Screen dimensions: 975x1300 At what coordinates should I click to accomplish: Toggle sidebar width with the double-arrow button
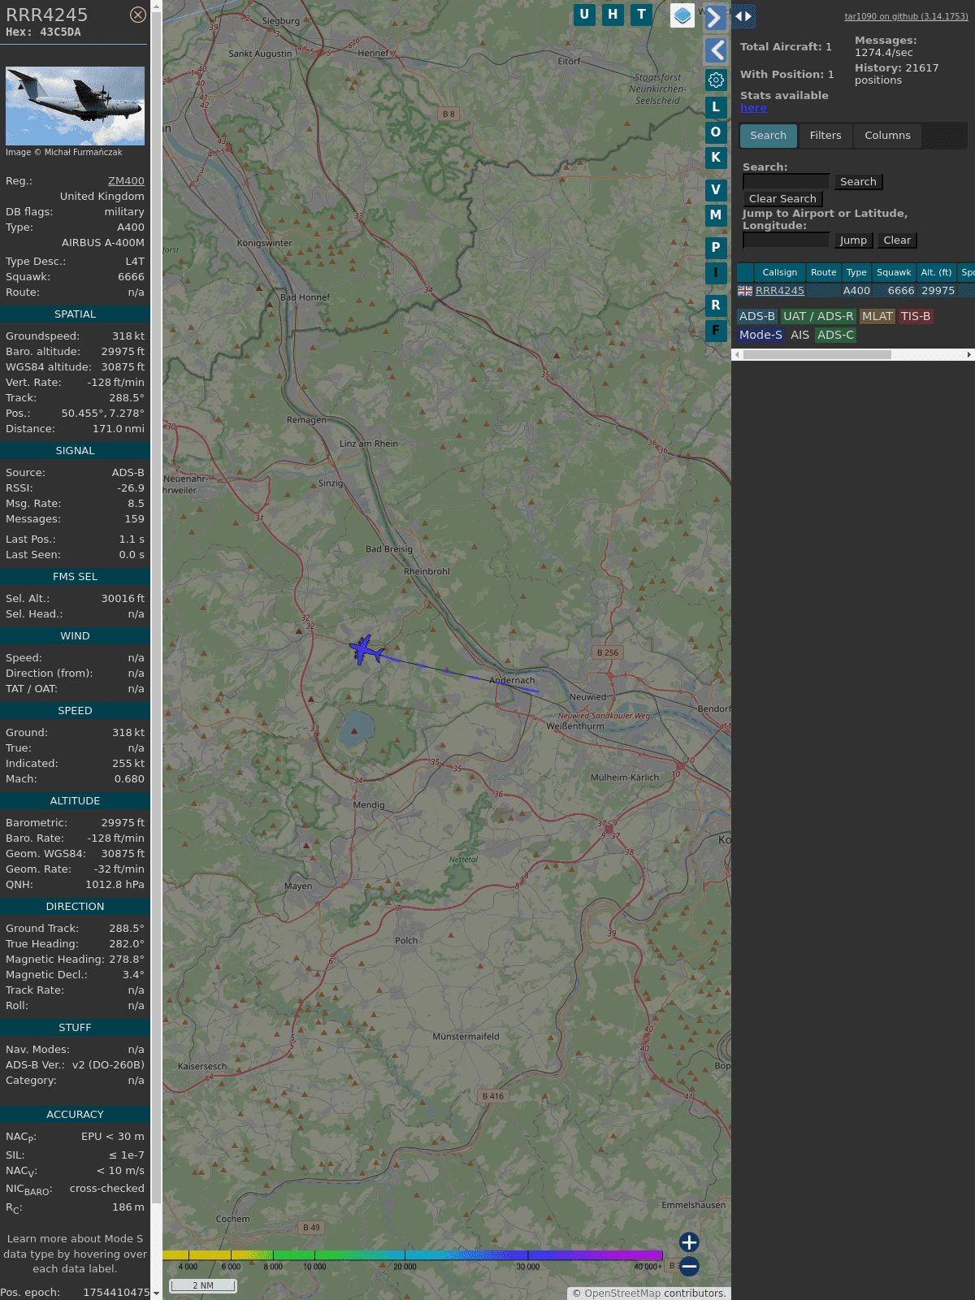pos(743,16)
